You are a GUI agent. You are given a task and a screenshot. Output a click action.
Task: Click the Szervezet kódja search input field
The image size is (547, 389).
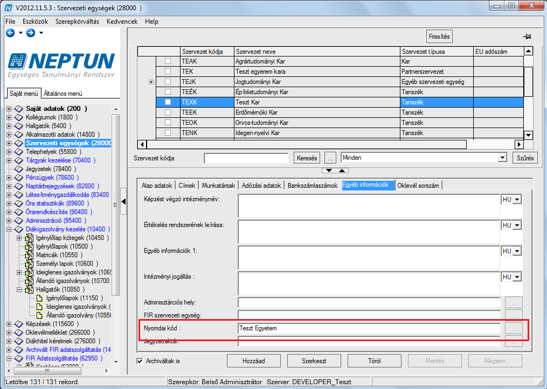(x=246, y=159)
